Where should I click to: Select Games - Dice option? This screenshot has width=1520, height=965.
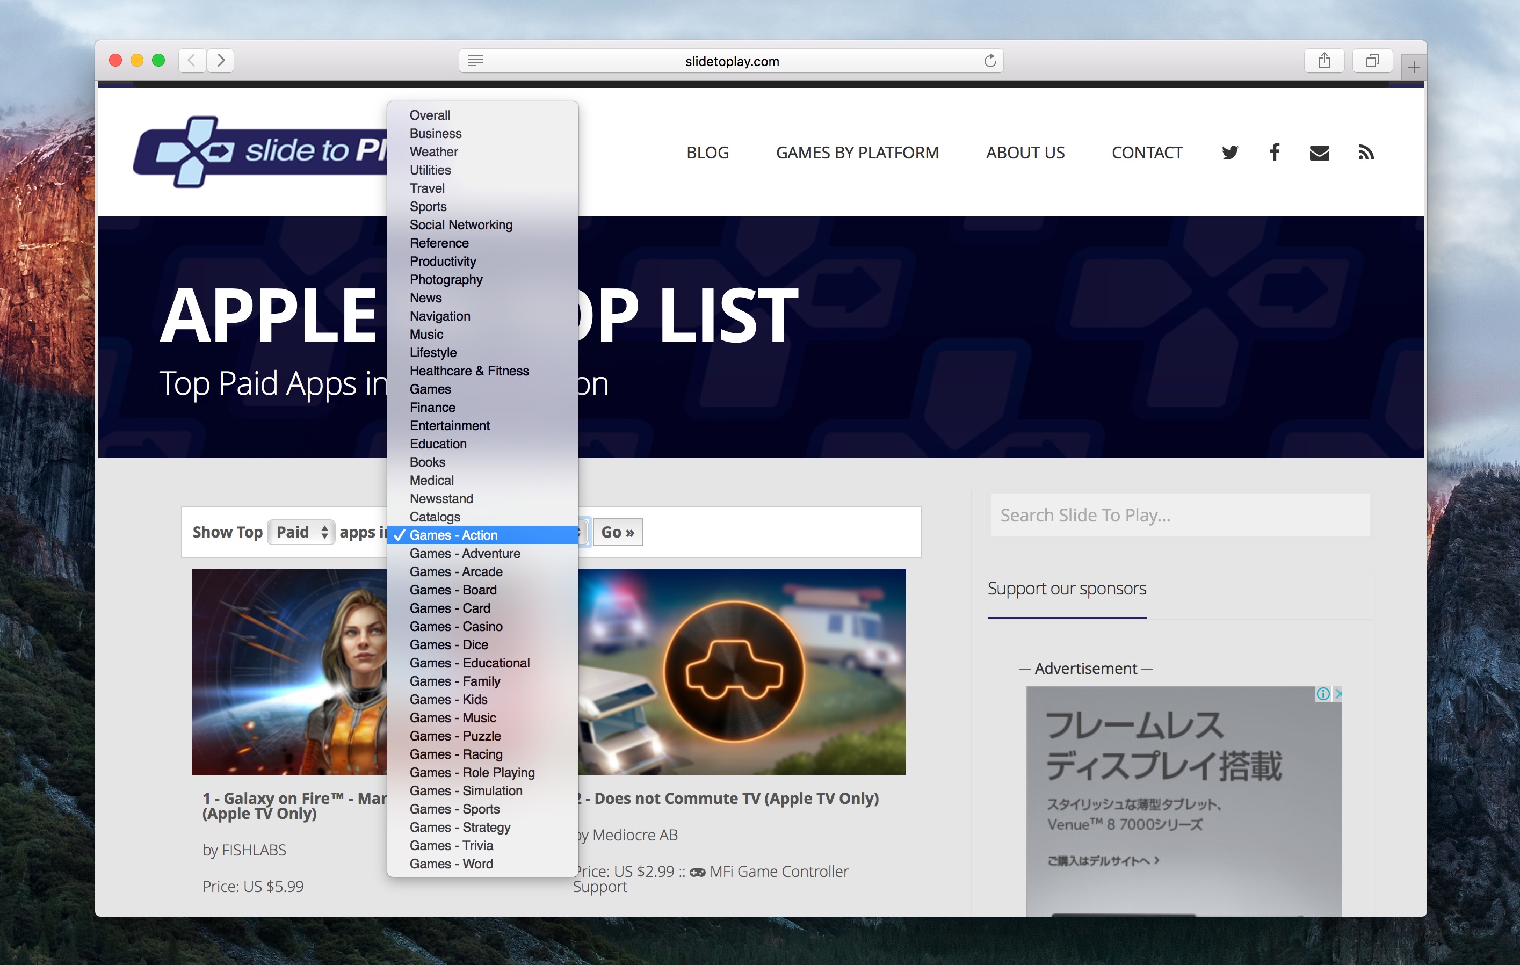(483, 645)
